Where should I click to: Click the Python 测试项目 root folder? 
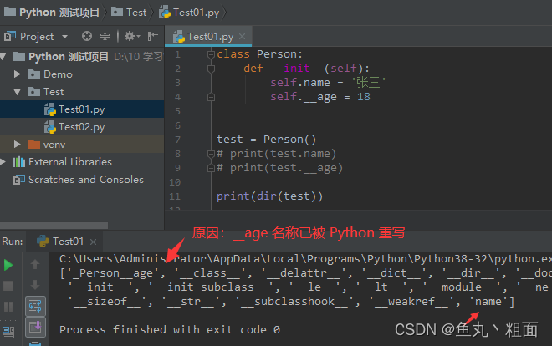pos(69,57)
